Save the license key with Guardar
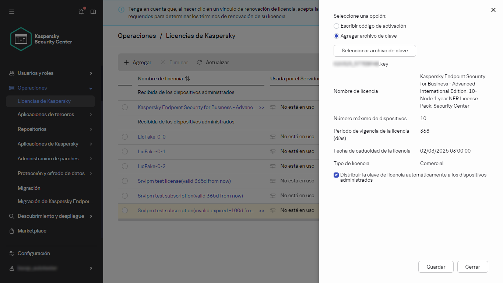Screen dimensions: 503x283 click(436, 266)
